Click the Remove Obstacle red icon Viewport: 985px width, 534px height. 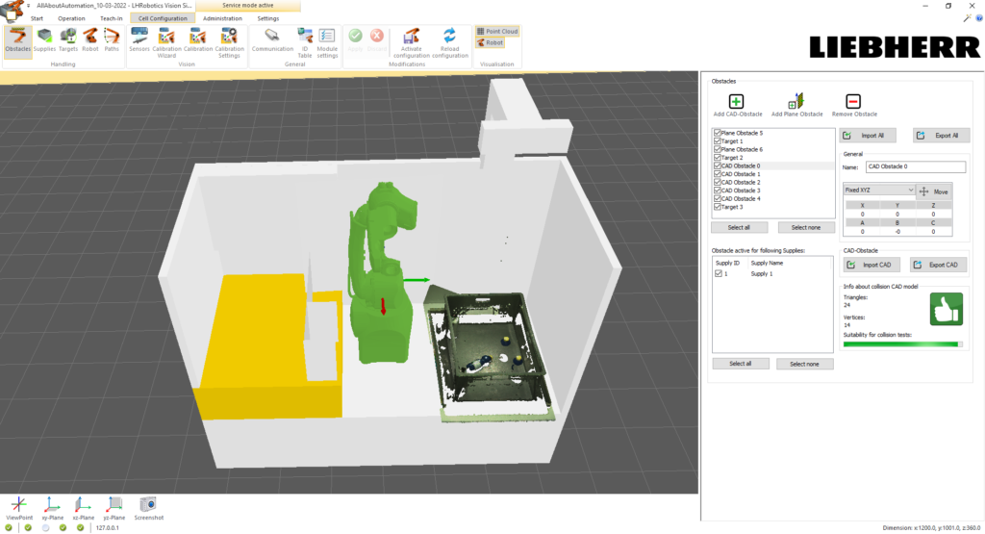[x=853, y=102]
